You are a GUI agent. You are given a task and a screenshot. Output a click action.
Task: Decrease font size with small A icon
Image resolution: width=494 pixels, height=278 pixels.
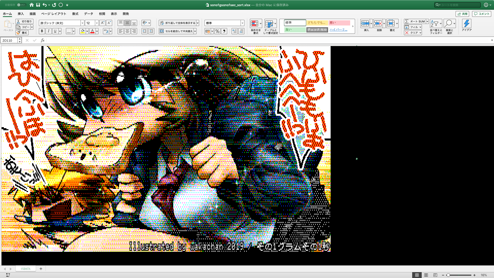click(109, 23)
